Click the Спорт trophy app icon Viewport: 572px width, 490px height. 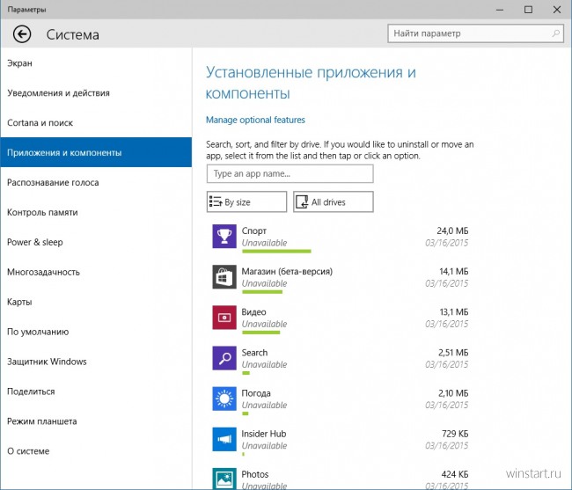coord(224,237)
